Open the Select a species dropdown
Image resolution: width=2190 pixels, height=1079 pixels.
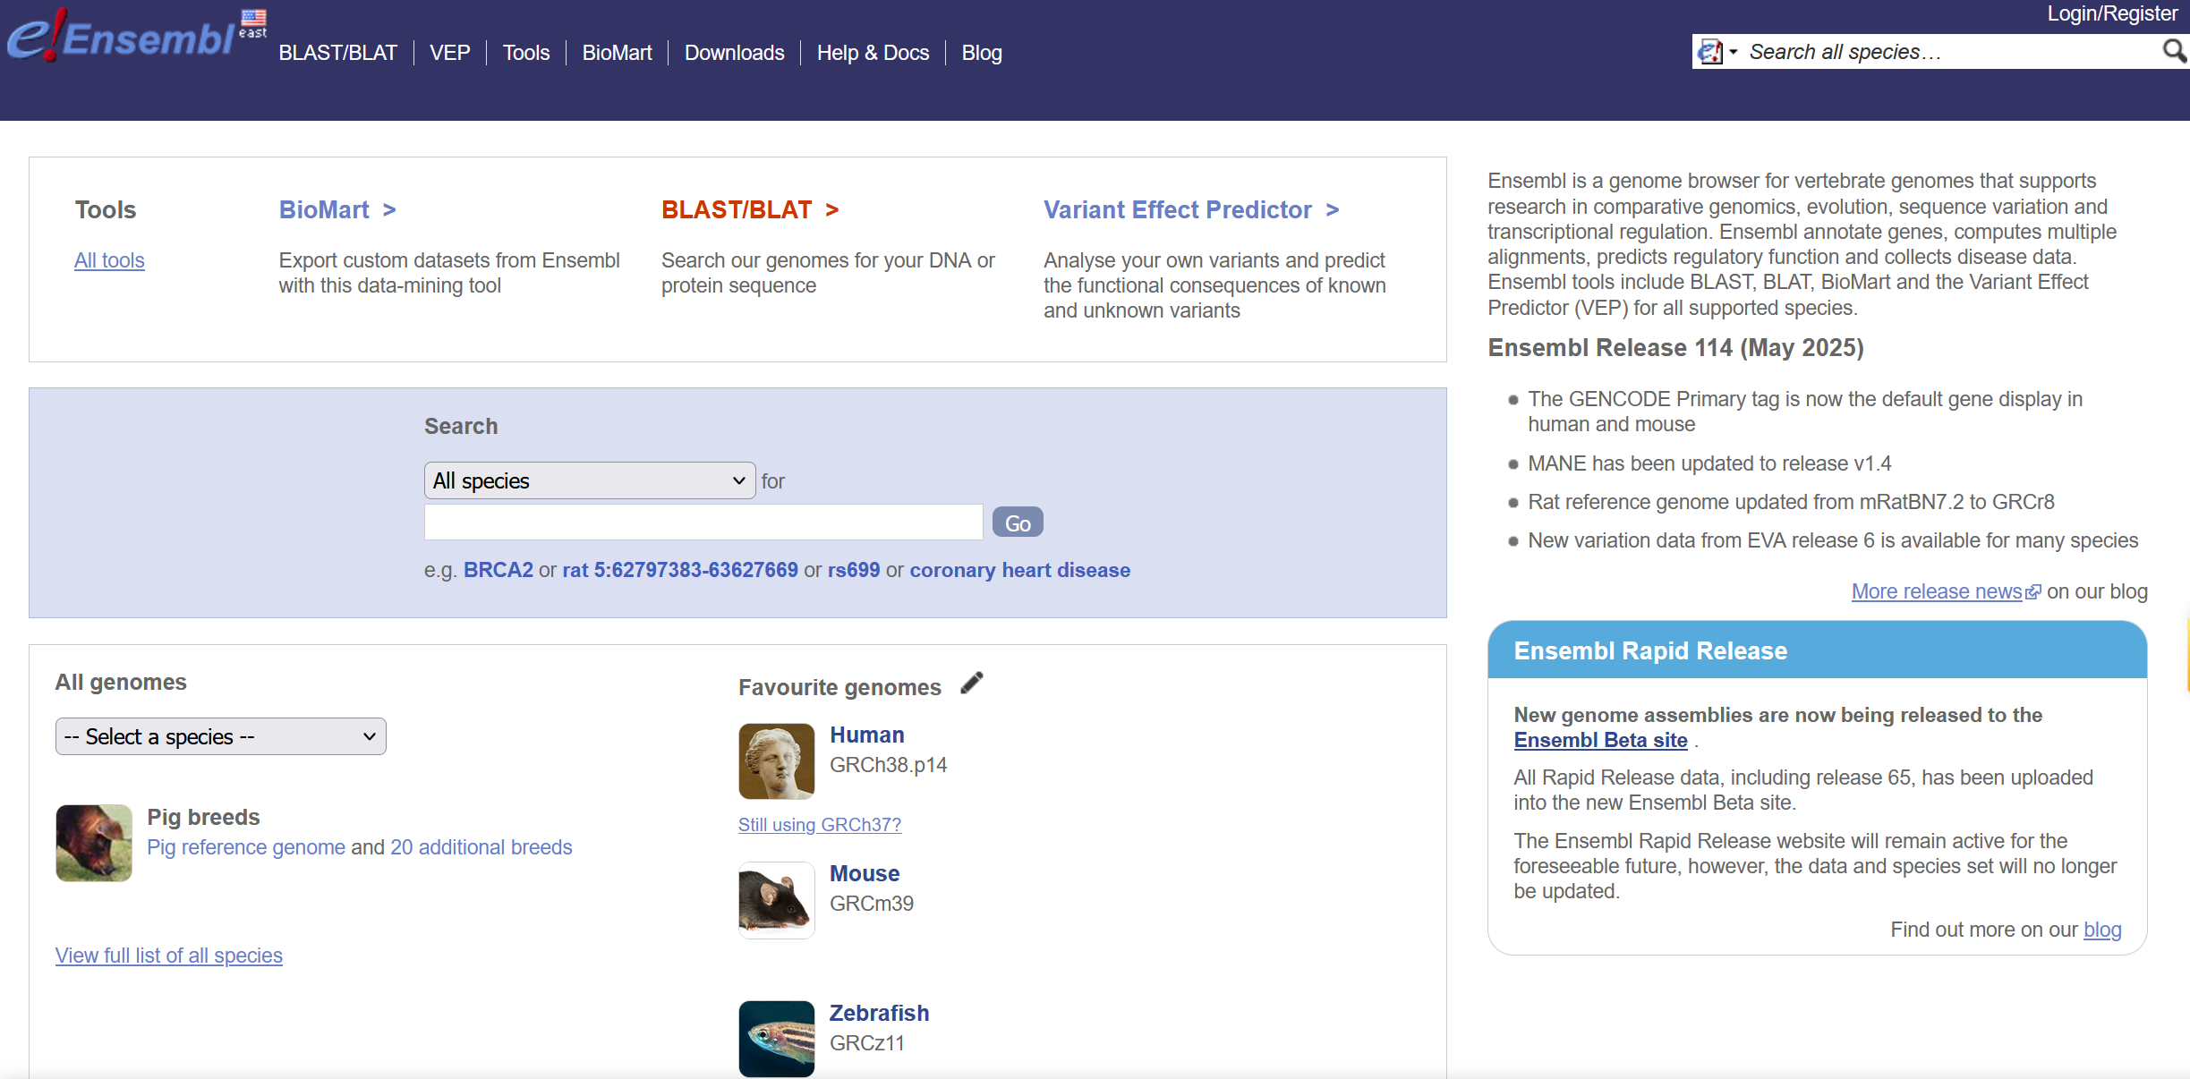(220, 736)
